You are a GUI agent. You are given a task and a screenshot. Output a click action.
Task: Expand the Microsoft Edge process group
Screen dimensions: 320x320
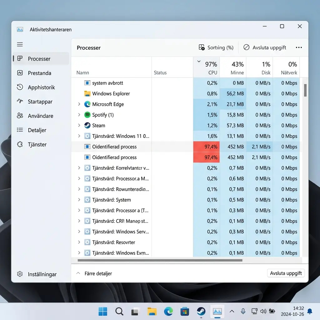pyautogui.click(x=79, y=104)
